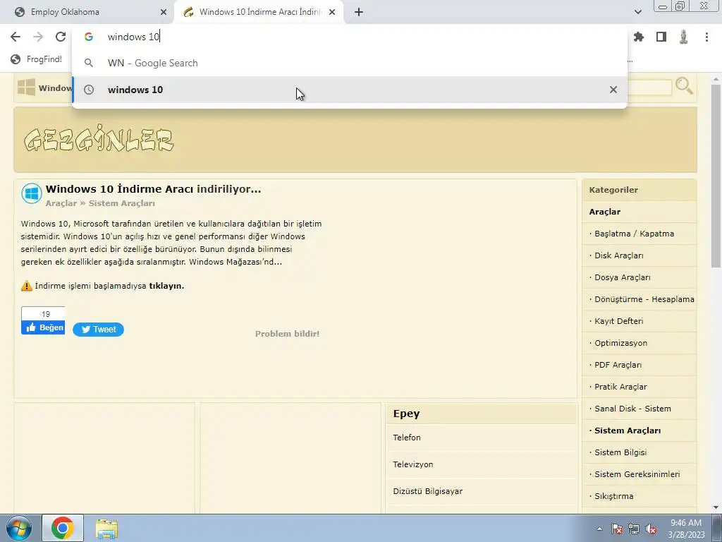
Task: Click the Google G icon in the address bar
Action: click(x=89, y=37)
